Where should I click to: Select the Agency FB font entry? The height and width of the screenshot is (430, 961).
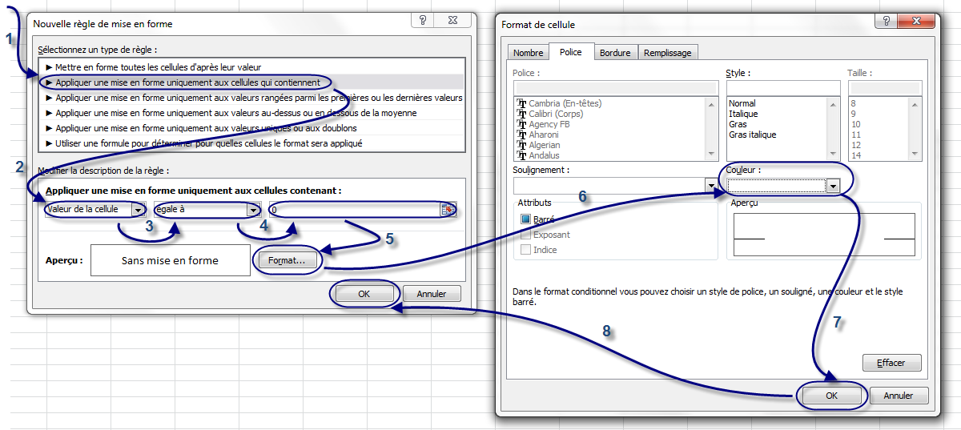coord(549,124)
